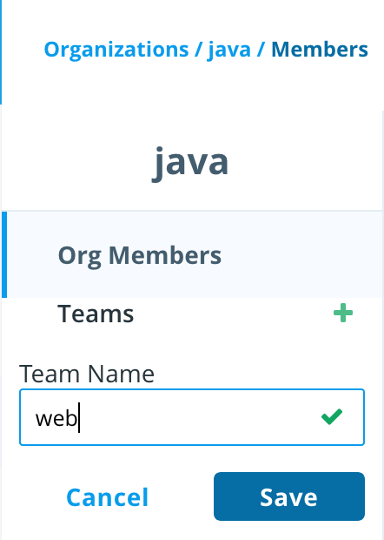Focus the Team Name text field
384x540 pixels.
pyautogui.click(x=192, y=417)
